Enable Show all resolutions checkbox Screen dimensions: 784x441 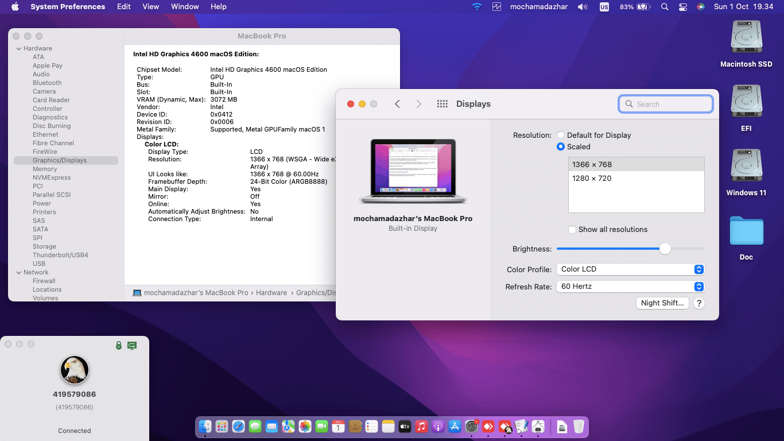click(572, 229)
